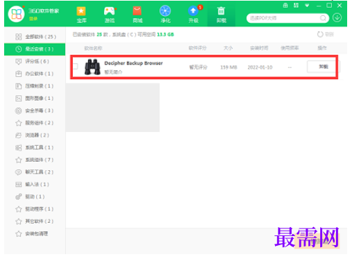352x259 pixels.
Task: Open the 升级 upgrade arrow tab
Action: tap(193, 15)
